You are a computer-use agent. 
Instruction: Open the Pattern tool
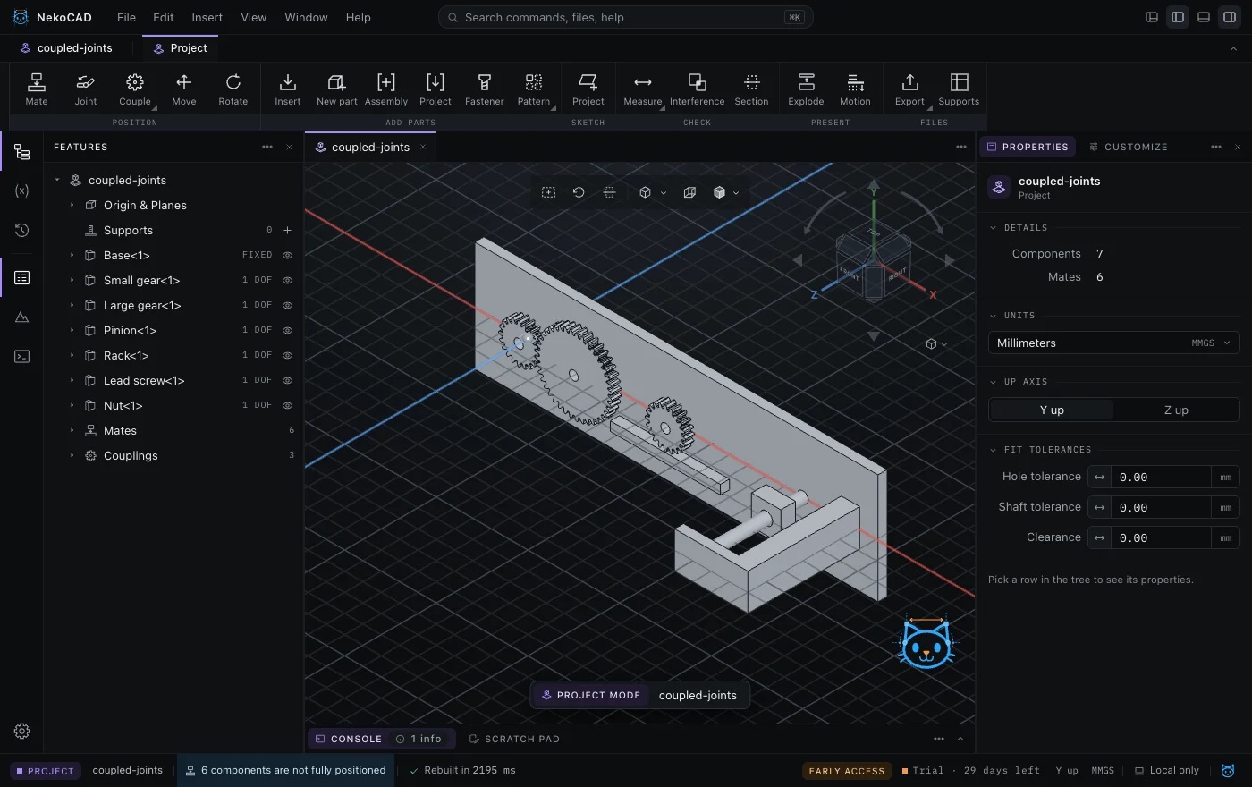point(534,89)
